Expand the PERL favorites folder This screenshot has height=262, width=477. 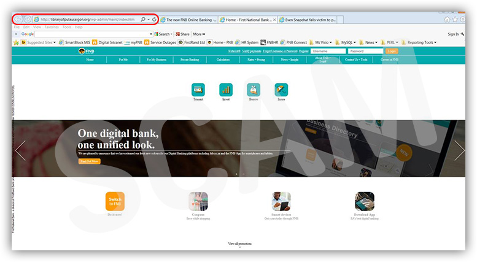tap(389, 42)
